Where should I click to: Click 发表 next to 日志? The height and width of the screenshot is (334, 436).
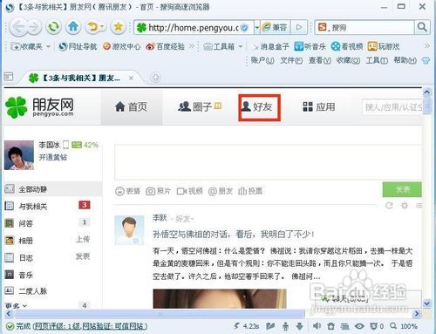click(x=83, y=256)
